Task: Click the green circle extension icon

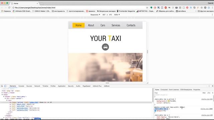Action: [x=151, y=8]
